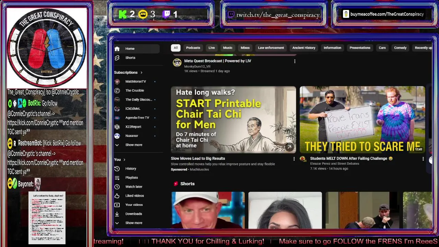Select the Presentations filter chip
Screen dimensions: 439x247
pos(360,48)
